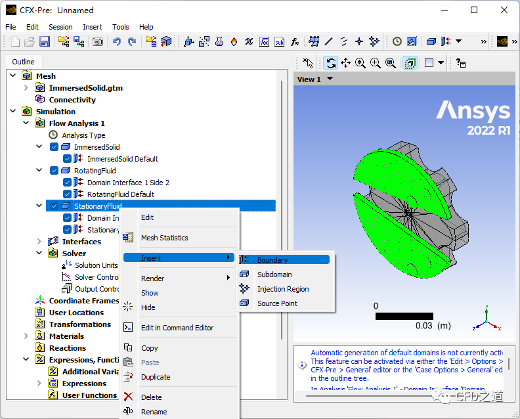Click the Reaction flame toolbar icon
This screenshot has width=520, height=419.
[x=234, y=41]
